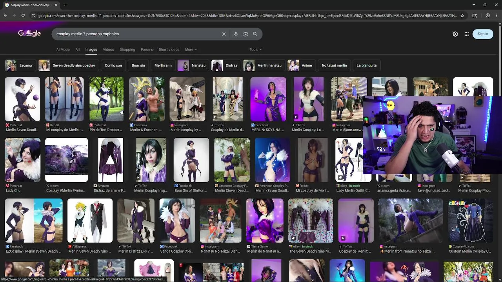
Task: Close the cosplay merlin browser tab
Action: [56, 5]
